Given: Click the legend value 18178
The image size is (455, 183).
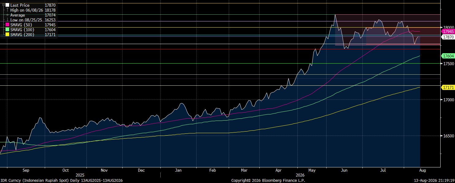Looking at the screenshot, I should click(50, 10).
